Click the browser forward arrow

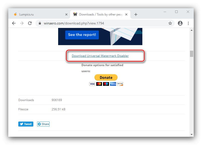(x=22, y=23)
